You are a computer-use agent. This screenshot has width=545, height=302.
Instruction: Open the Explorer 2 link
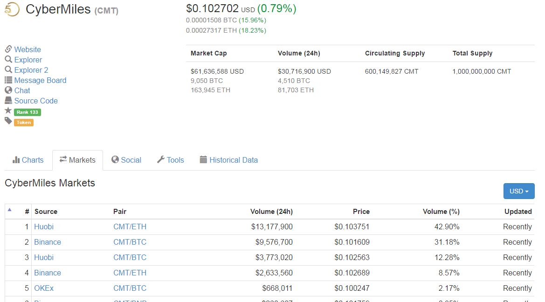[x=31, y=70]
